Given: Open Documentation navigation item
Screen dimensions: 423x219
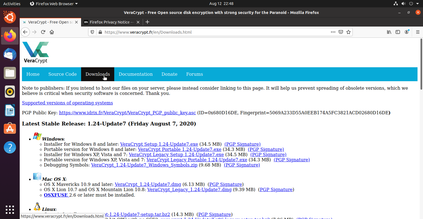Looking at the screenshot, I should tap(136, 74).
